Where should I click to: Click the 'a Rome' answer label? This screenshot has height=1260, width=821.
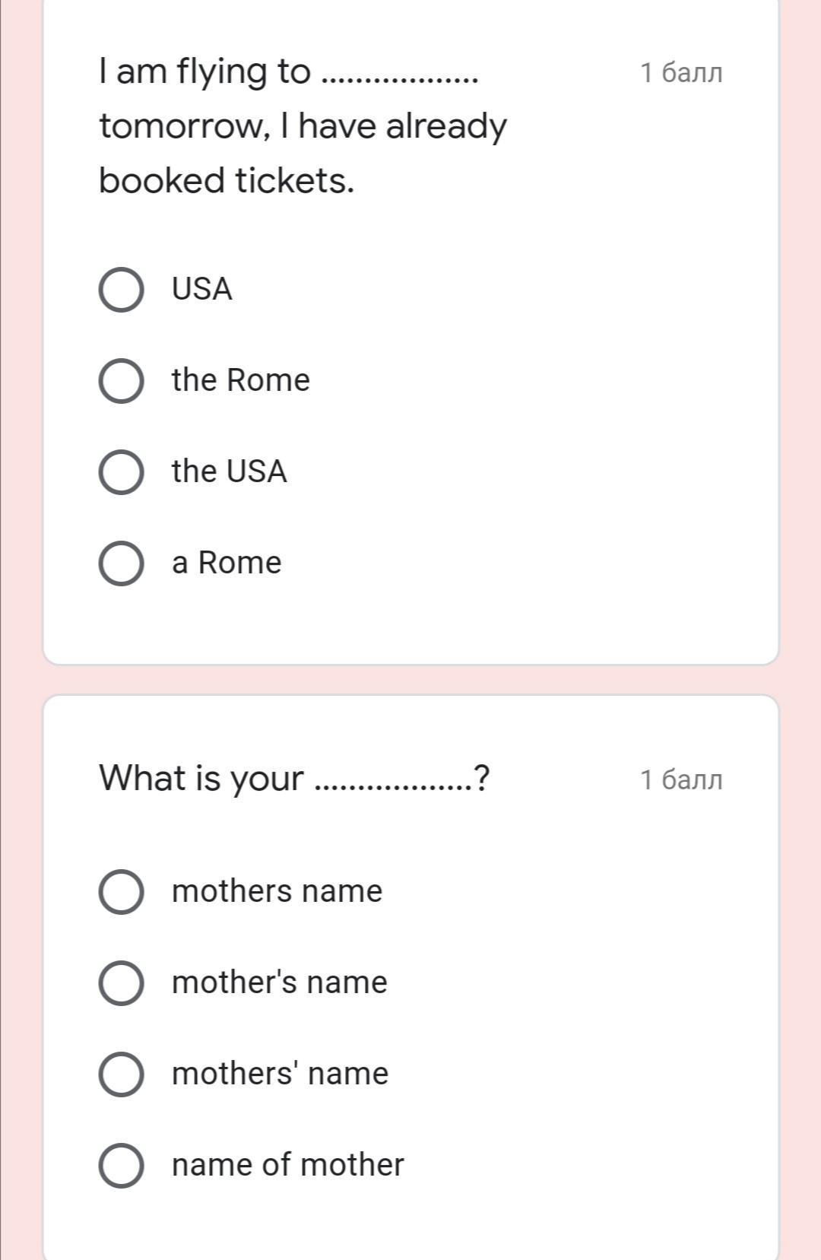[227, 563]
